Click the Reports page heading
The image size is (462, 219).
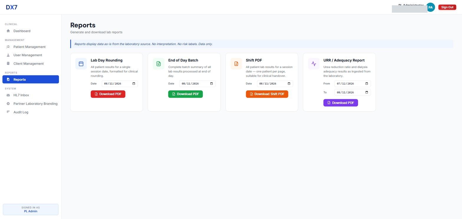pyautogui.click(x=83, y=25)
